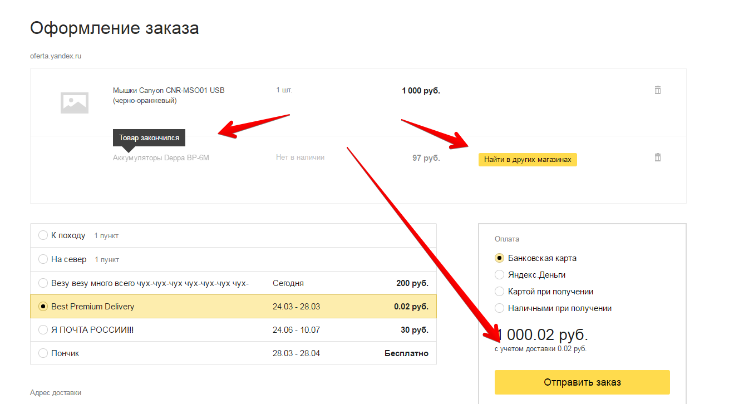The width and height of the screenshot is (729, 404).
Task: Click 'Найти в других магазинах' button
Action: pos(527,160)
